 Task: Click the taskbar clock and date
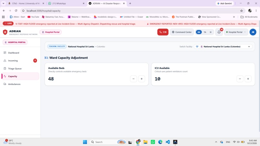pos(252,142)
